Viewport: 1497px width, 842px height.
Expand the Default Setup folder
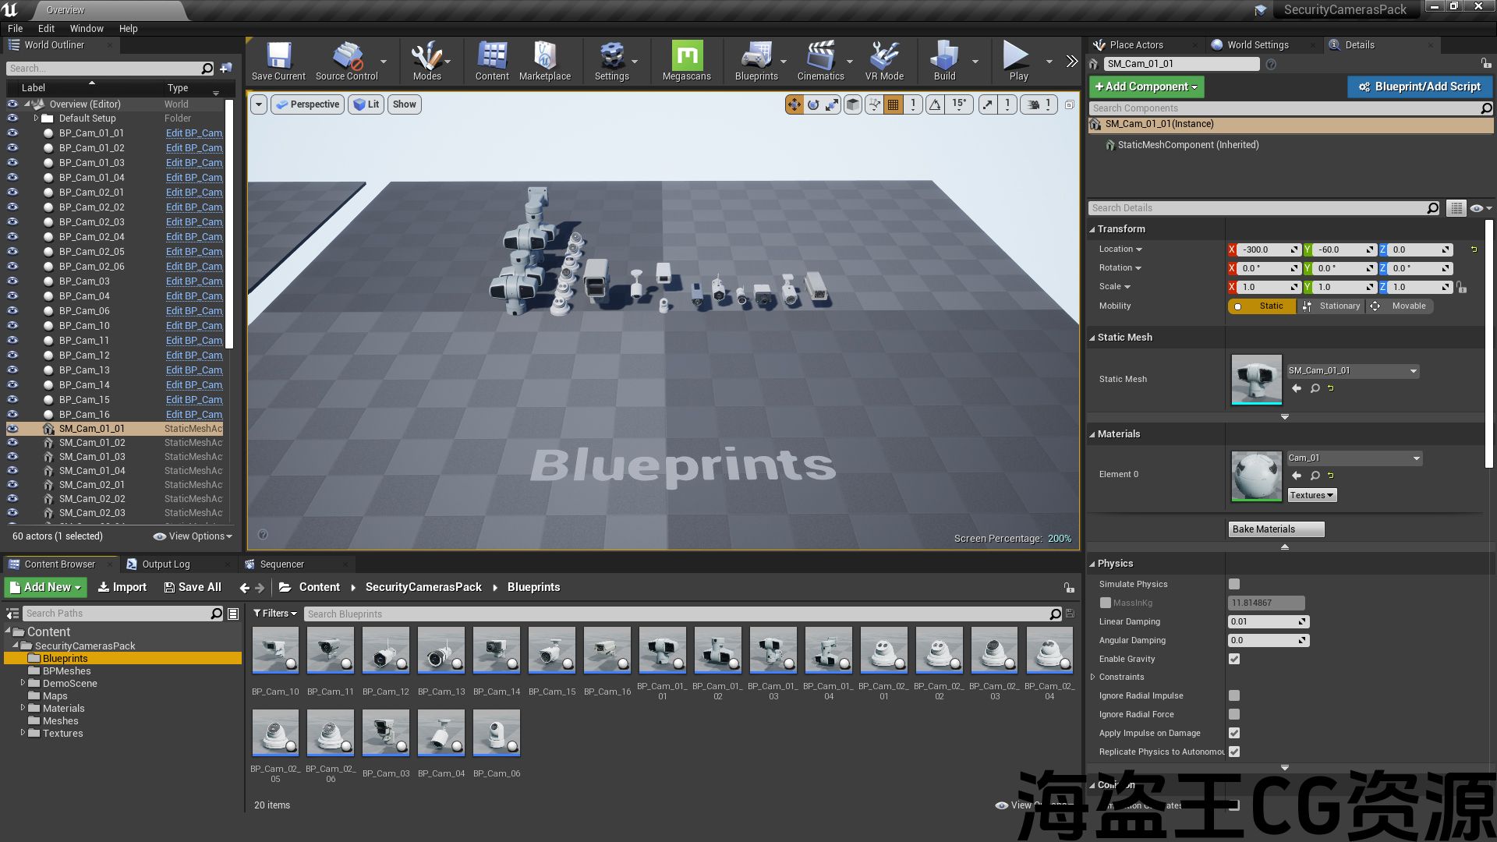[x=36, y=119]
